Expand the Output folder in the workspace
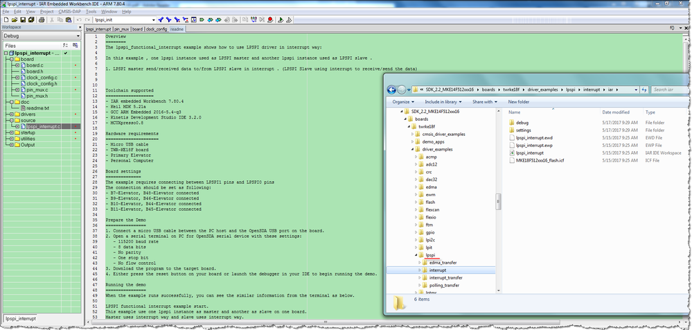Screen dimensions: 692x330 pos(12,145)
